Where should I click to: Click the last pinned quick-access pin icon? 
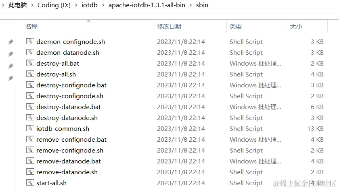coord(10,78)
